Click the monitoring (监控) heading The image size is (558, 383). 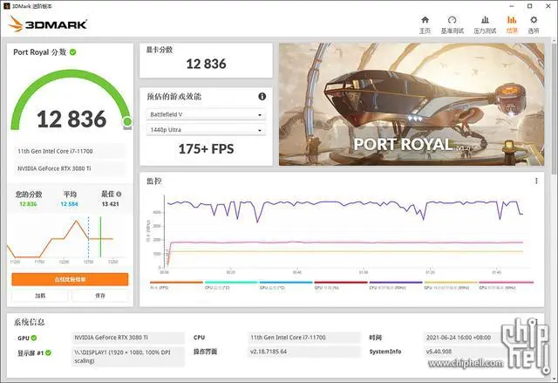tap(154, 181)
